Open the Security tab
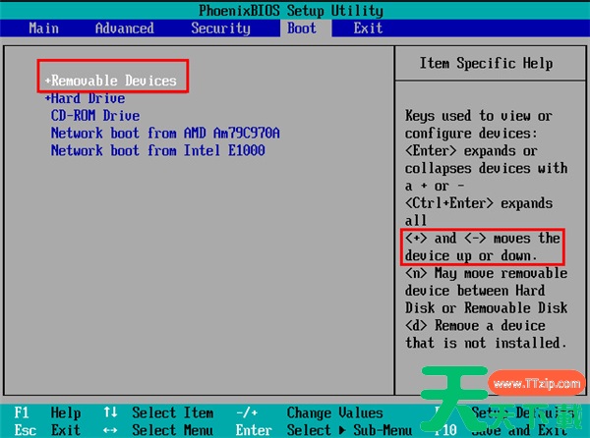Image resolution: width=590 pixels, height=438 pixels. [x=220, y=28]
